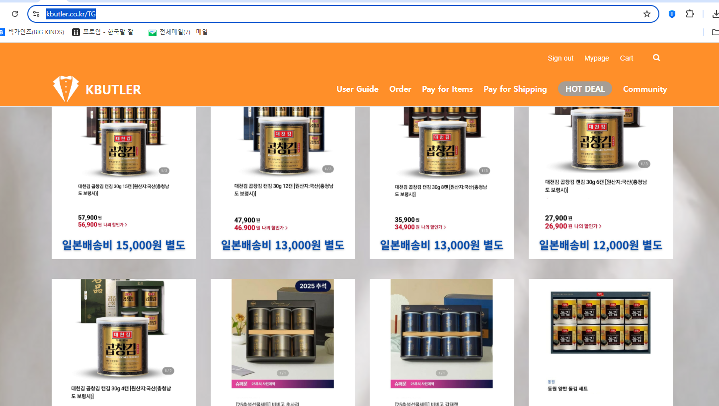Open the site information icon in address bar
Screen dimensions: 719x406
36,14
